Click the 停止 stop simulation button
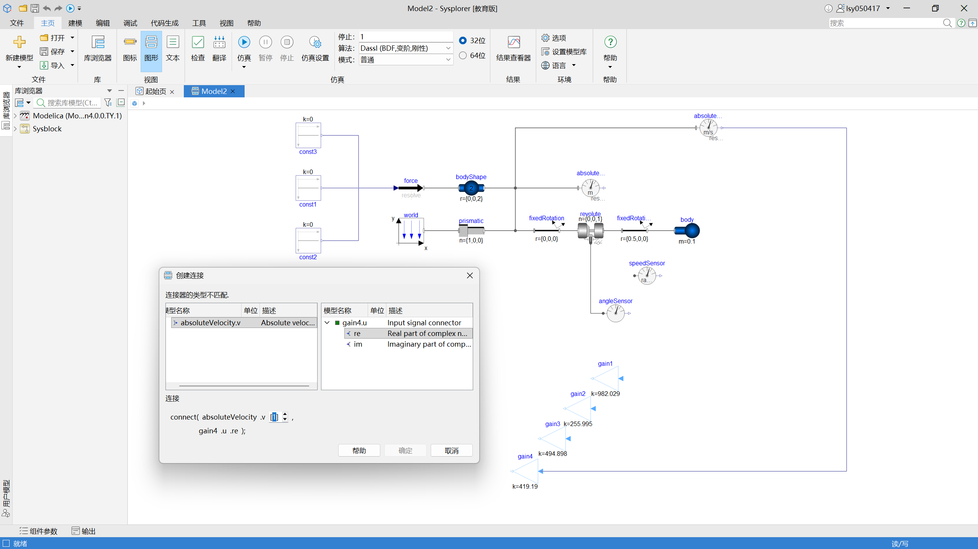Screen dimensions: 978x549 [287, 48]
